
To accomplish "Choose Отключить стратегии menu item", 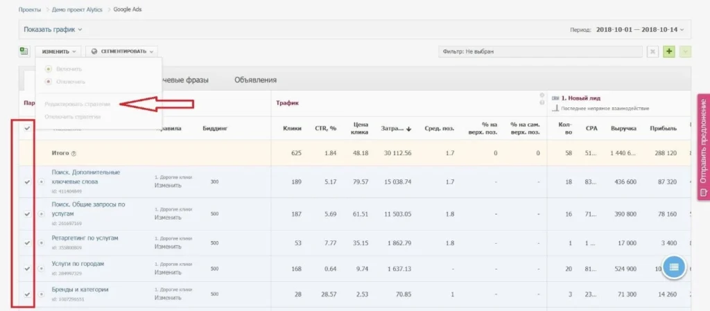I will (x=72, y=116).
